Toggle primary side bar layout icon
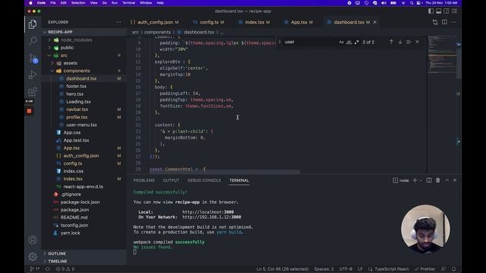486x273 pixels. click(431, 11)
